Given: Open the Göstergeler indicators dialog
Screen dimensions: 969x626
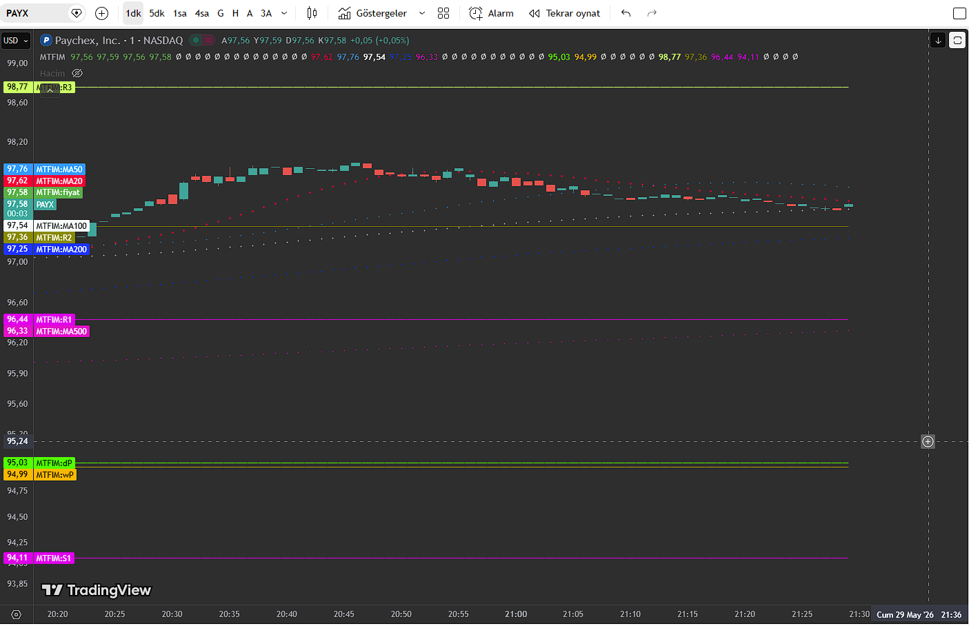Looking at the screenshot, I should pos(372,13).
